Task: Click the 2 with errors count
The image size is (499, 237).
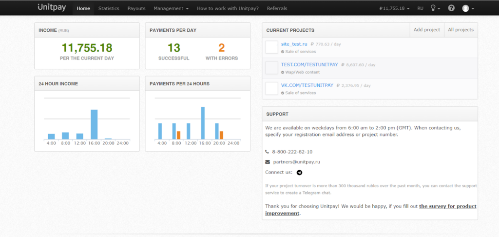Action: tap(222, 48)
